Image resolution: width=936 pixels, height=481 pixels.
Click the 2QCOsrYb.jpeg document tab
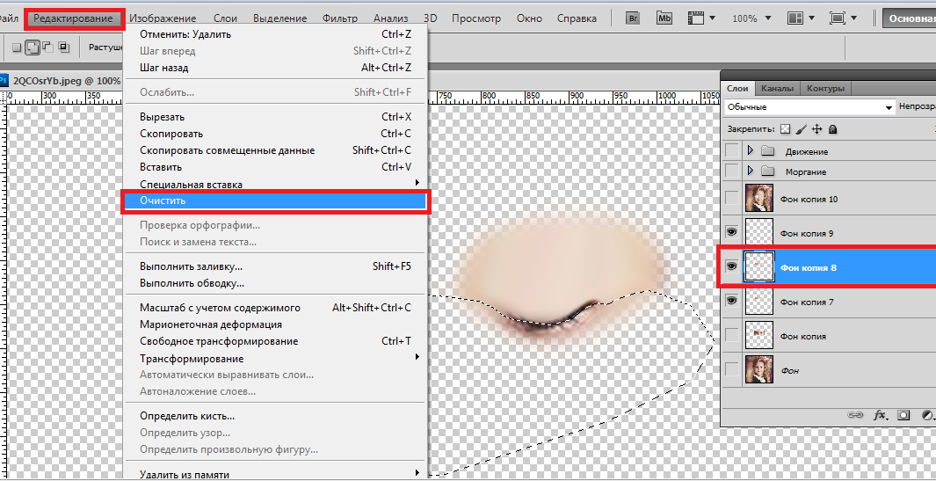(62, 81)
